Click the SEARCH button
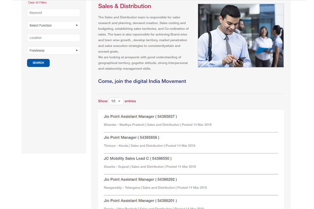The height and width of the screenshot is (209, 314). 38,63
